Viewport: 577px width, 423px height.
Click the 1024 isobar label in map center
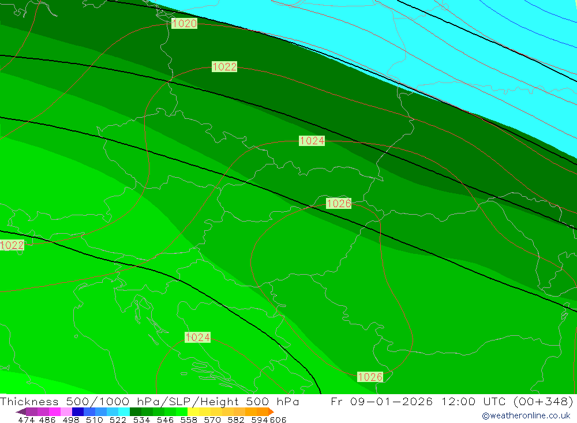tap(312, 141)
